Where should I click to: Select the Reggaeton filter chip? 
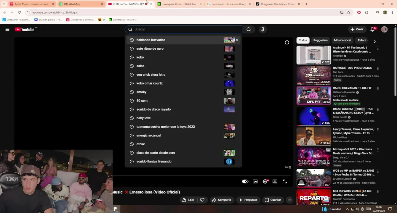(x=321, y=40)
